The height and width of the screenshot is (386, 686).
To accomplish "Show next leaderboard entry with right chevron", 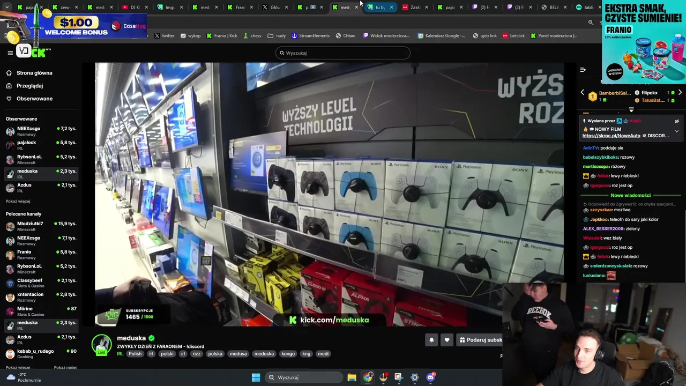I will click(680, 93).
